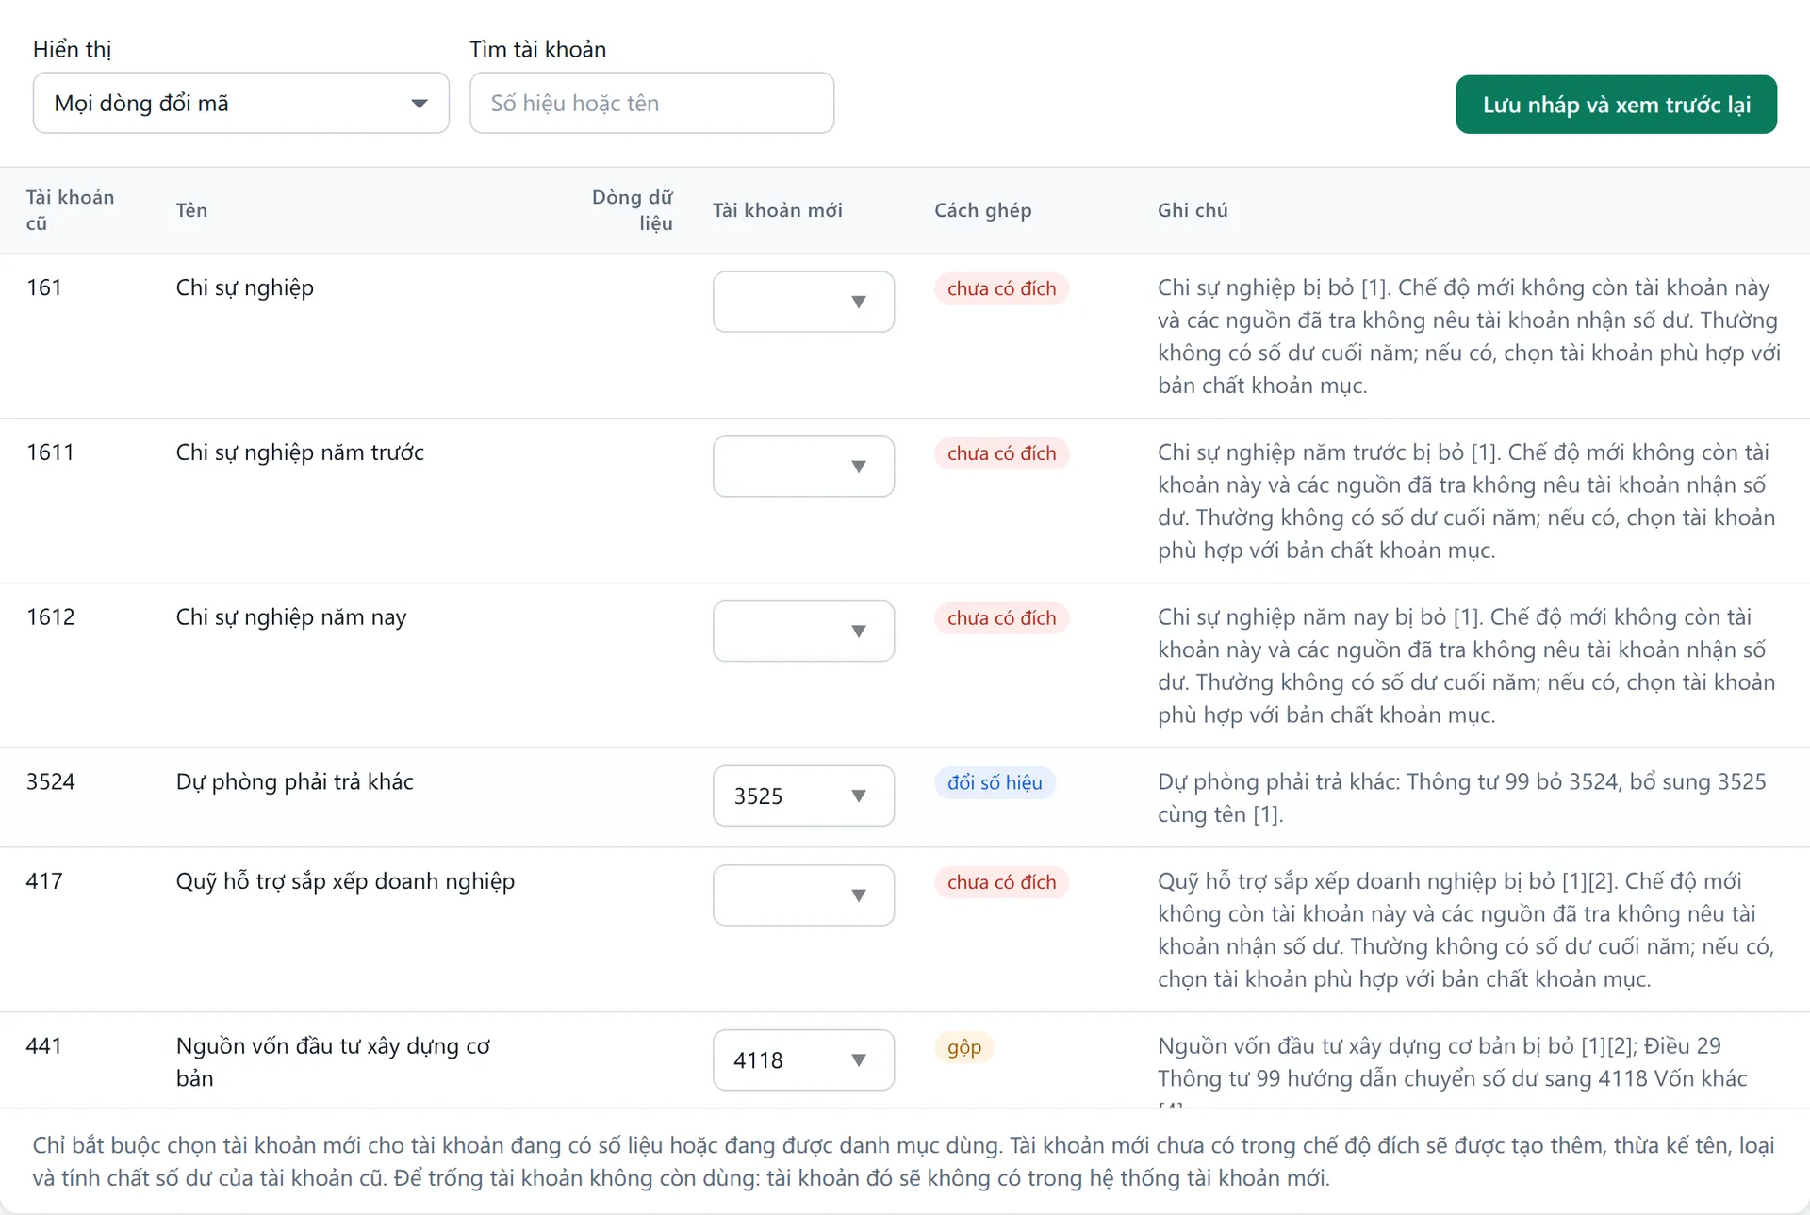
Task: Click the 'gộp' badge in row 441
Action: [964, 1047]
